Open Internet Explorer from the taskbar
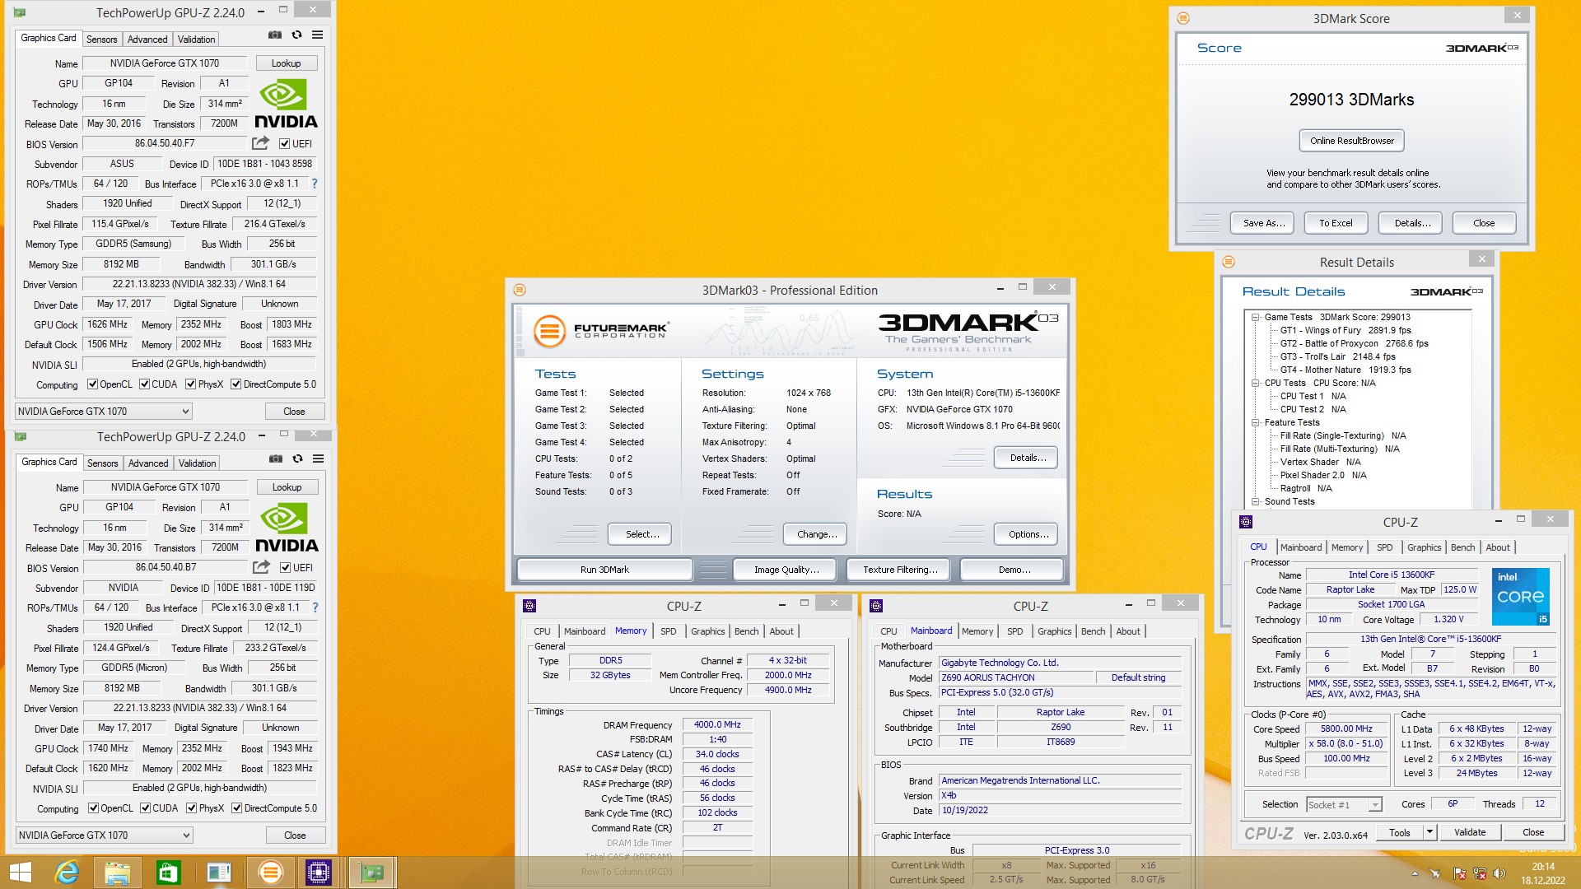 coord(67,873)
